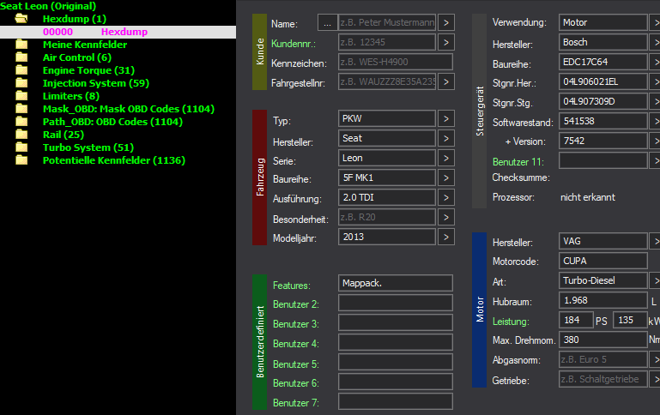Open the arrow dropdown for Typ PKW
This screenshot has width=660, height=415.
446,118
